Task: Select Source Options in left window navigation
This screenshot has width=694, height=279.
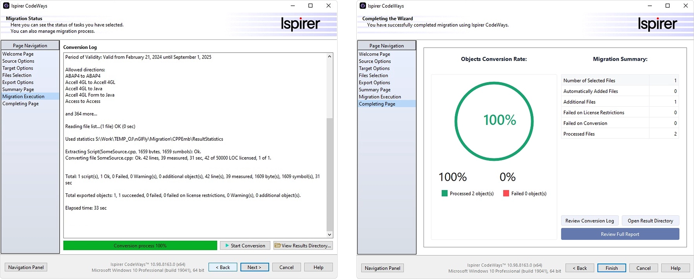Action: point(18,61)
